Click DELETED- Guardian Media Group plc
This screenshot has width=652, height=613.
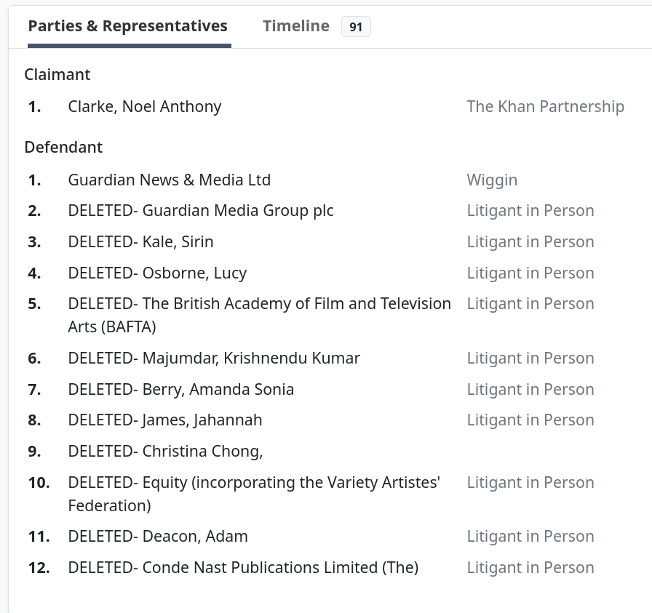199,210
